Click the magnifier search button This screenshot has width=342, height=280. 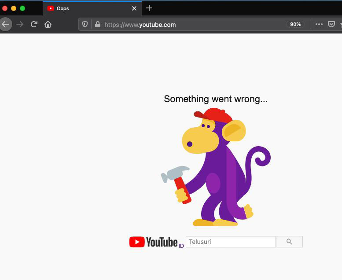click(289, 242)
